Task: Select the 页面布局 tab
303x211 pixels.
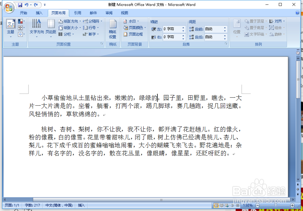Action: pos(58,13)
